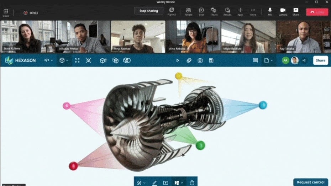
Task: Select the pen tool in bottom toolbar
Action: pos(154,182)
